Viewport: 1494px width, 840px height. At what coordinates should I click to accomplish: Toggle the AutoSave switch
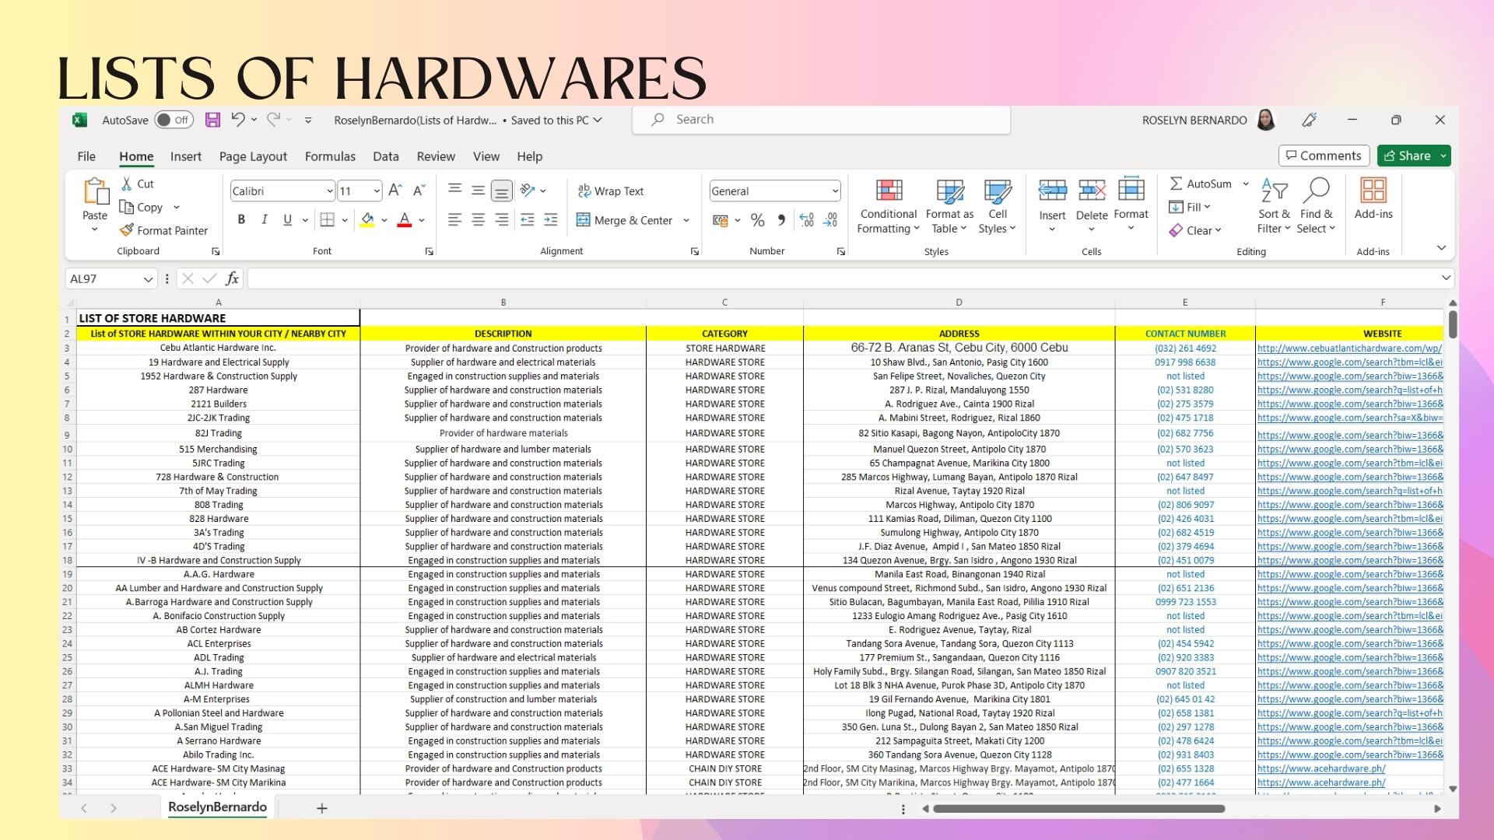174,120
